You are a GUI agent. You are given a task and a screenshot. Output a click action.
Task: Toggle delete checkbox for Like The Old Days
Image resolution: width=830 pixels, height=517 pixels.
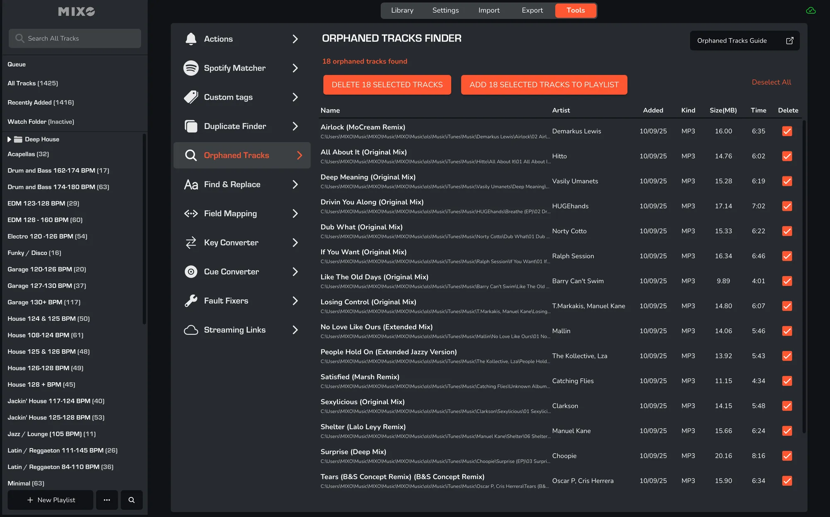pyautogui.click(x=787, y=281)
